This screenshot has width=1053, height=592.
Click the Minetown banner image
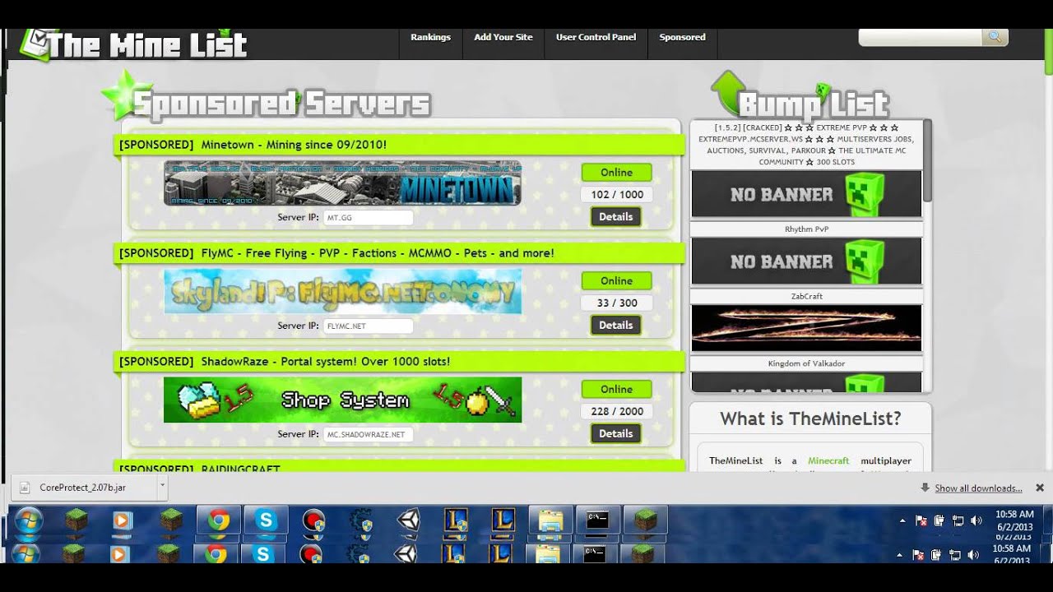coord(342,183)
